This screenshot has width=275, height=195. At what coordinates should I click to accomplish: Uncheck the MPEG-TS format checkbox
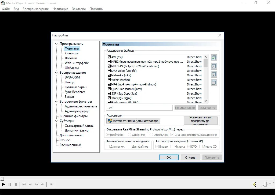[x=109, y=66]
